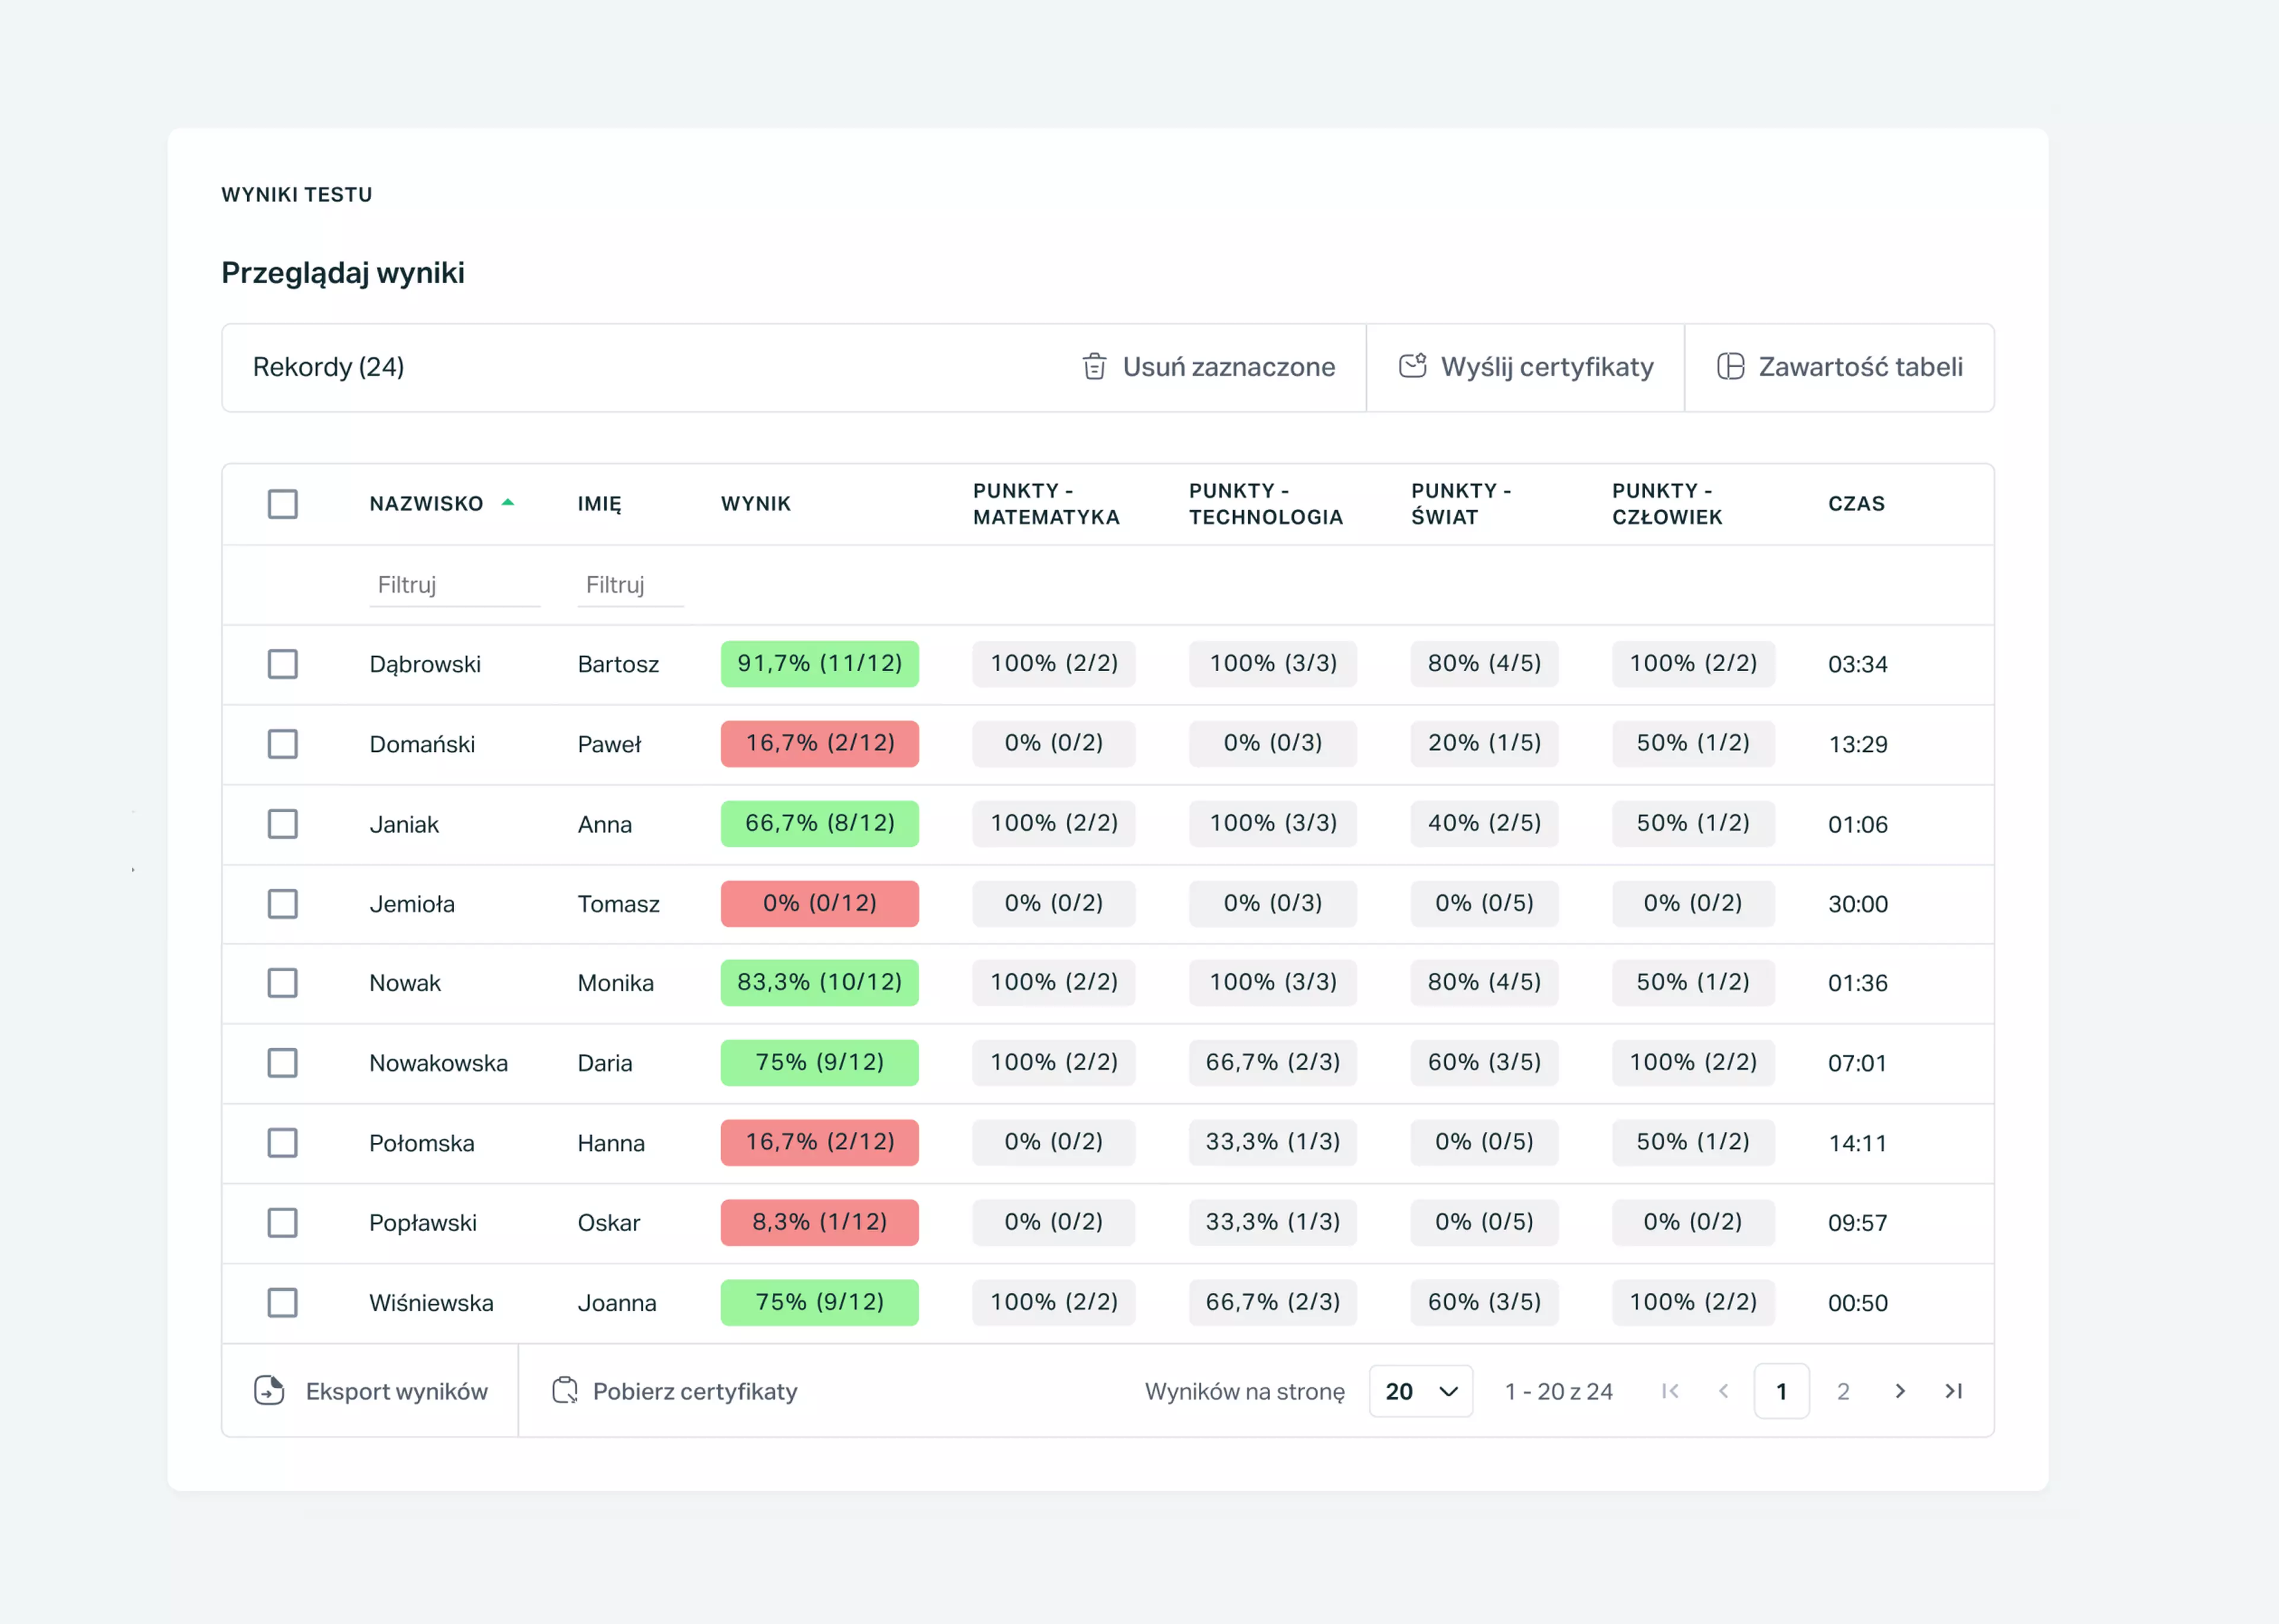
Task: Click the Przeglądaj wyniki heading
Action: [x=343, y=273]
